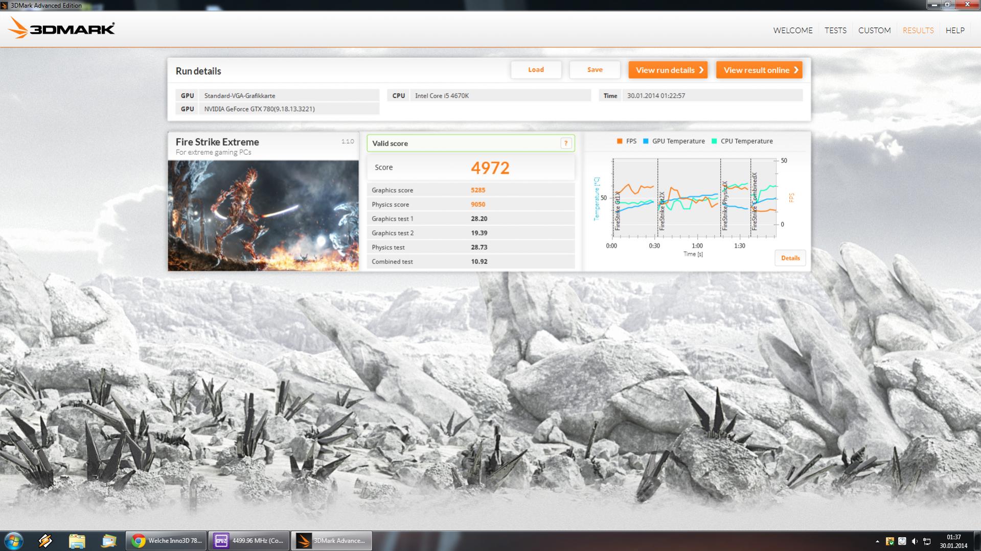Viewport: 981px width, 551px height.
Task: Switch to the Chrome window 'Welche Inno3D 78...'
Action: pyautogui.click(x=166, y=541)
